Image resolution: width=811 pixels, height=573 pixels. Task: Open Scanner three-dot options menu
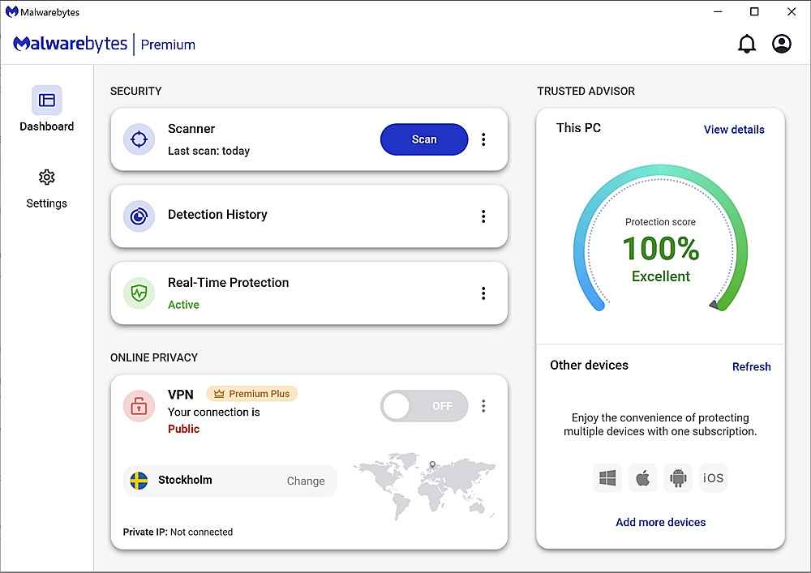point(483,139)
